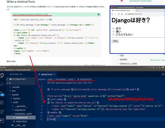Image resolution: width=165 pixels, height=128 pixels.
Task: Expand the __pycache__ folder
Action: click(x=21, y=106)
